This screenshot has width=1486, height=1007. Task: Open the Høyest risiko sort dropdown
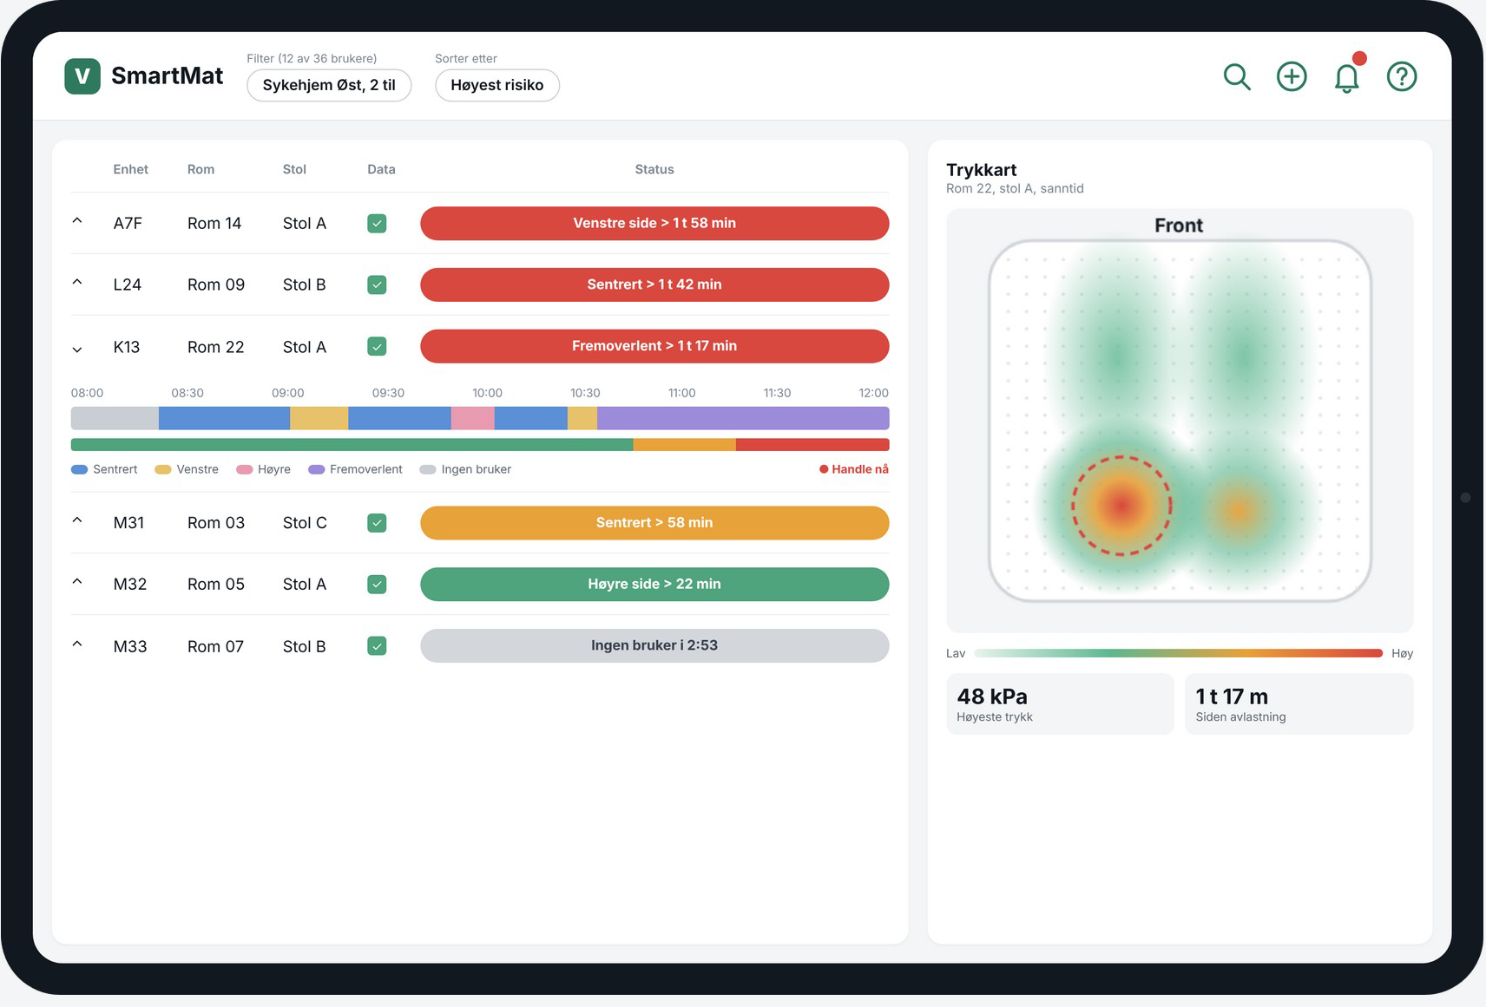[497, 85]
